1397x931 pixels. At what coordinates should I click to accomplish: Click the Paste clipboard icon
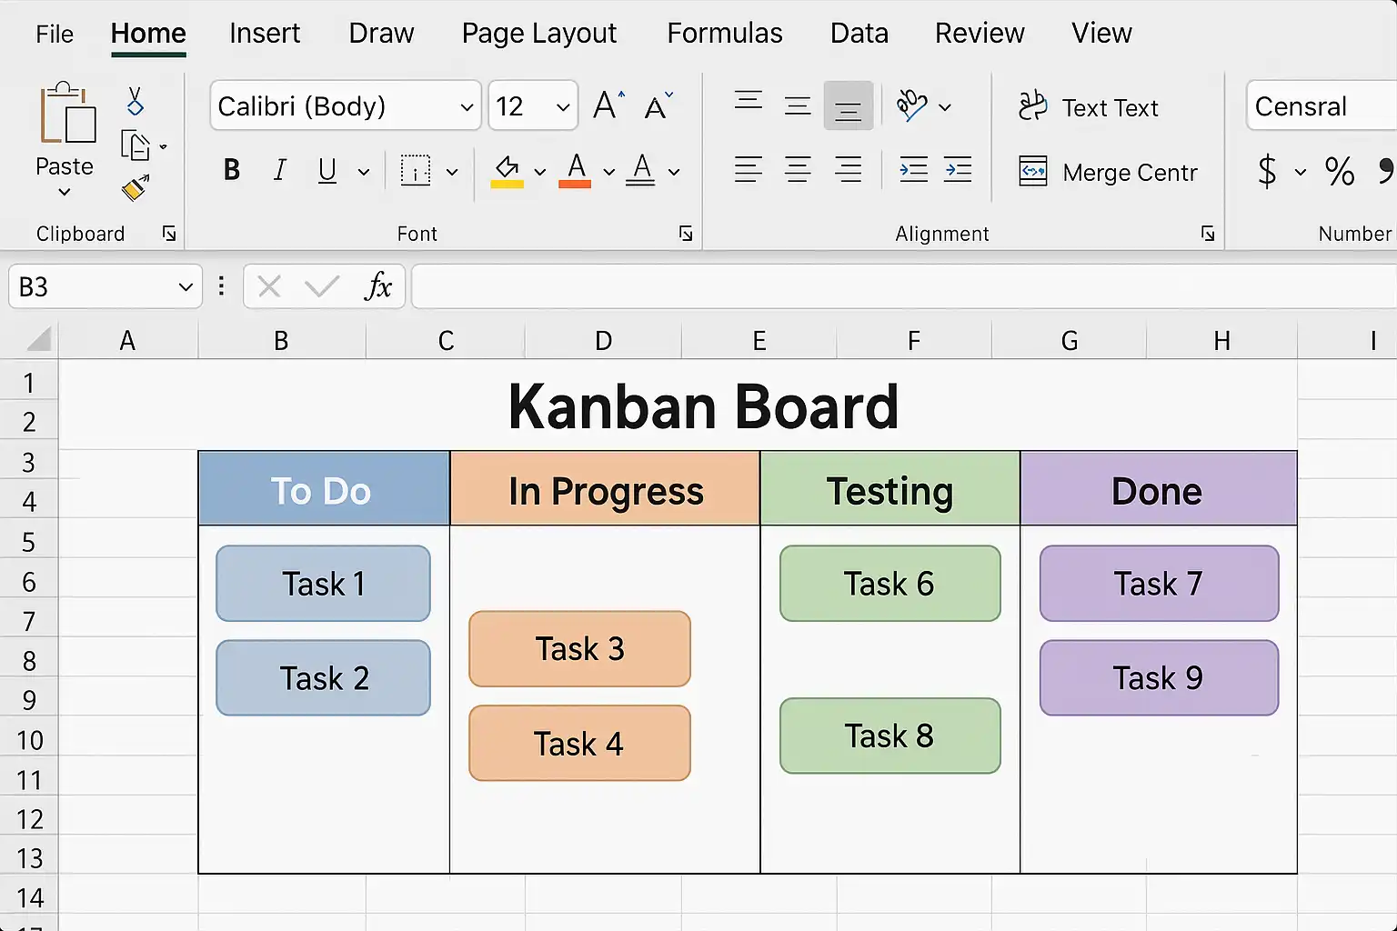click(66, 113)
